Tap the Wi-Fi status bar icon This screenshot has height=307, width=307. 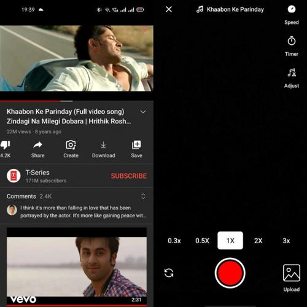(x=107, y=10)
